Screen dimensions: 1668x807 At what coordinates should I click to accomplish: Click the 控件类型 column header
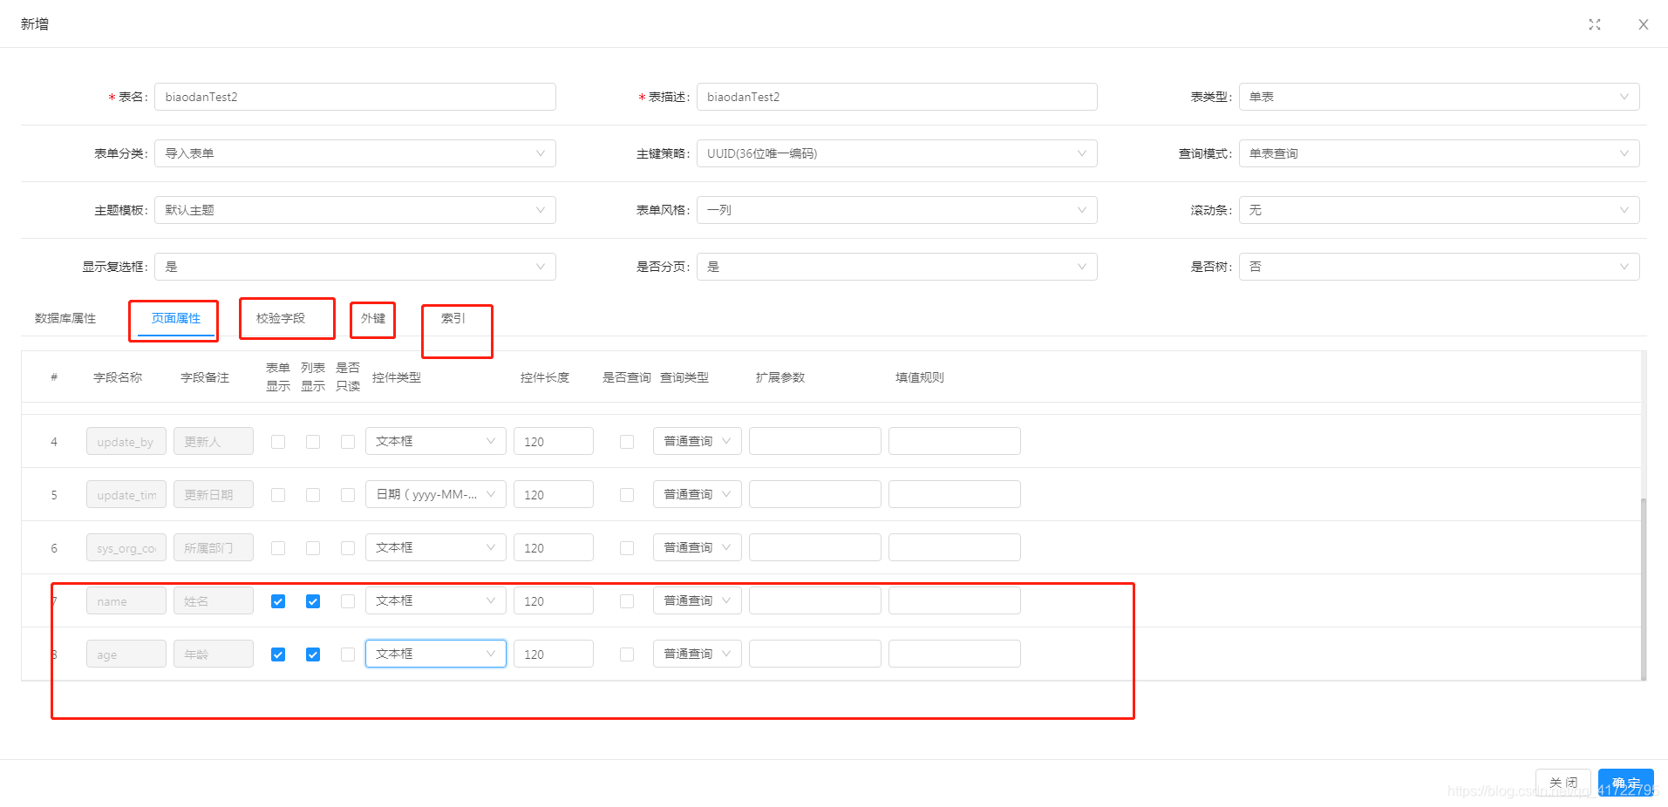pos(397,377)
